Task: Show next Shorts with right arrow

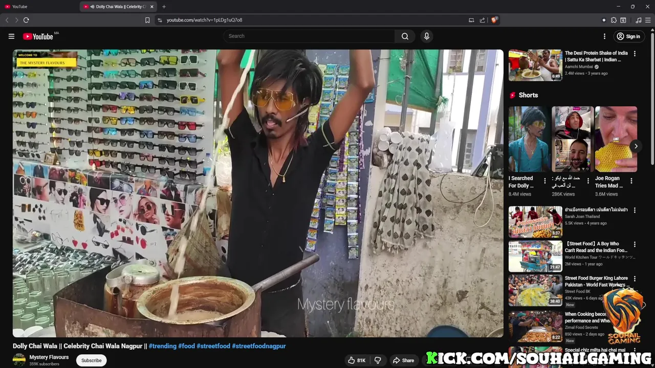Action: coord(636,146)
